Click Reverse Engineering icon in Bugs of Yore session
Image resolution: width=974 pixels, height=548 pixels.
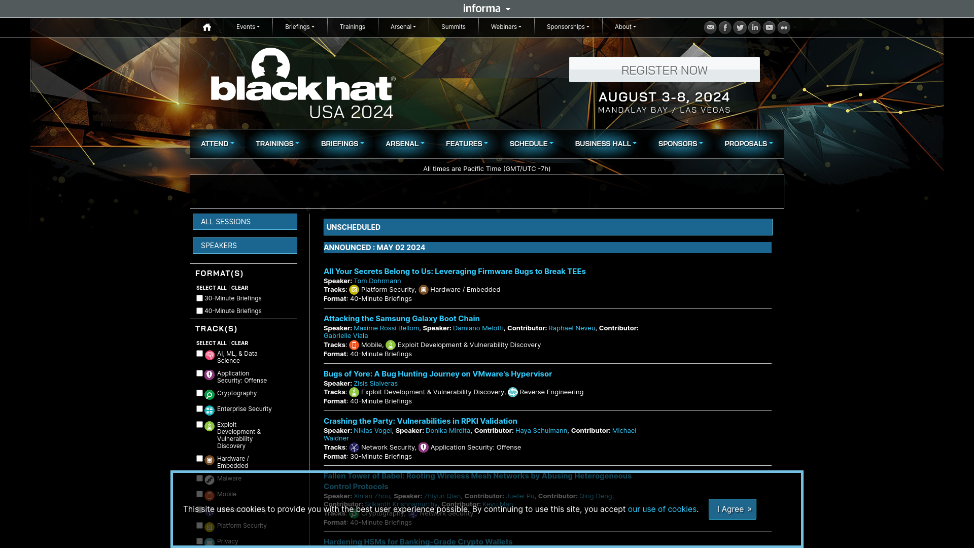pos(513,393)
